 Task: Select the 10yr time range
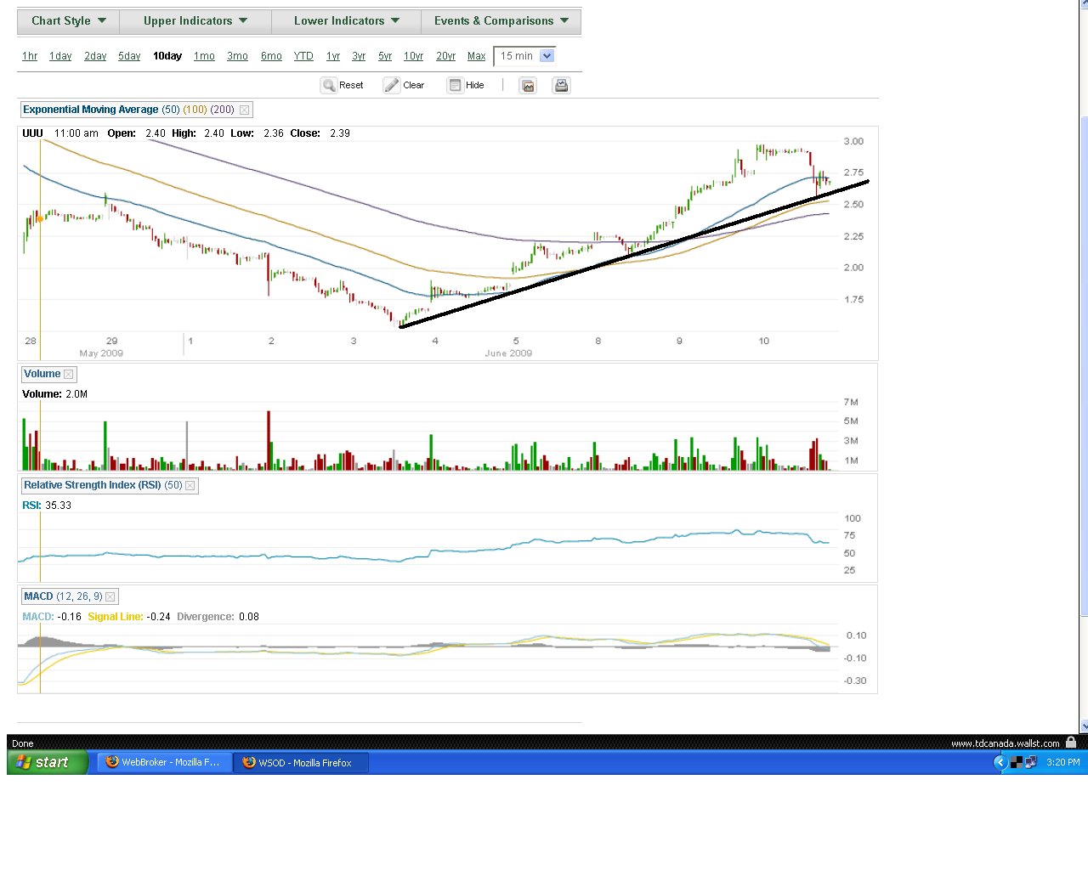(x=413, y=56)
